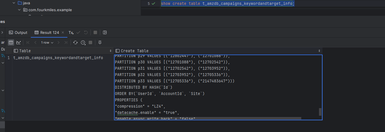Click the DISTRIBUTED BY HASH line
Screen dimensions: 385x132
point(143,87)
